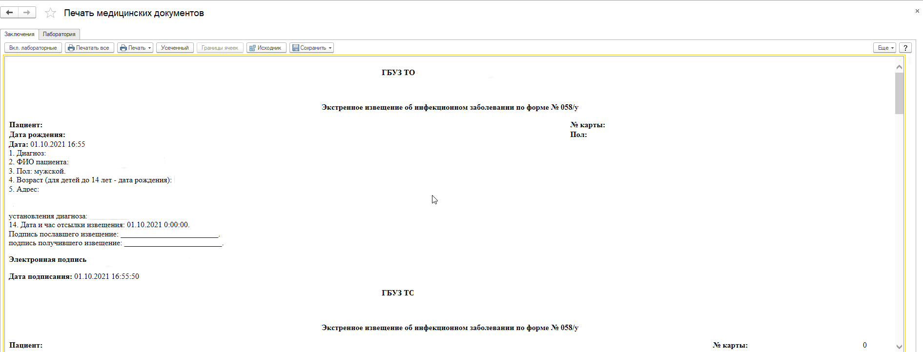Open the Еще menu
The height and width of the screenshot is (352, 923).
(x=884, y=48)
